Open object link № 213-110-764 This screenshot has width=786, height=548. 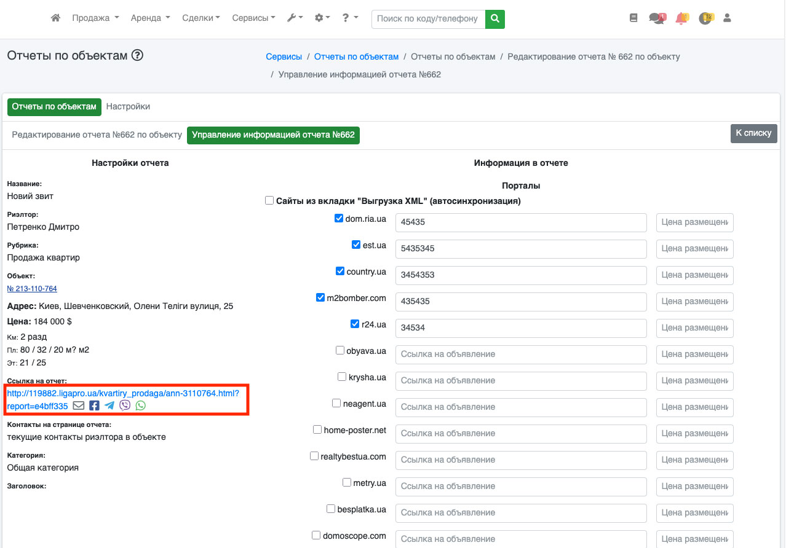[x=32, y=289]
